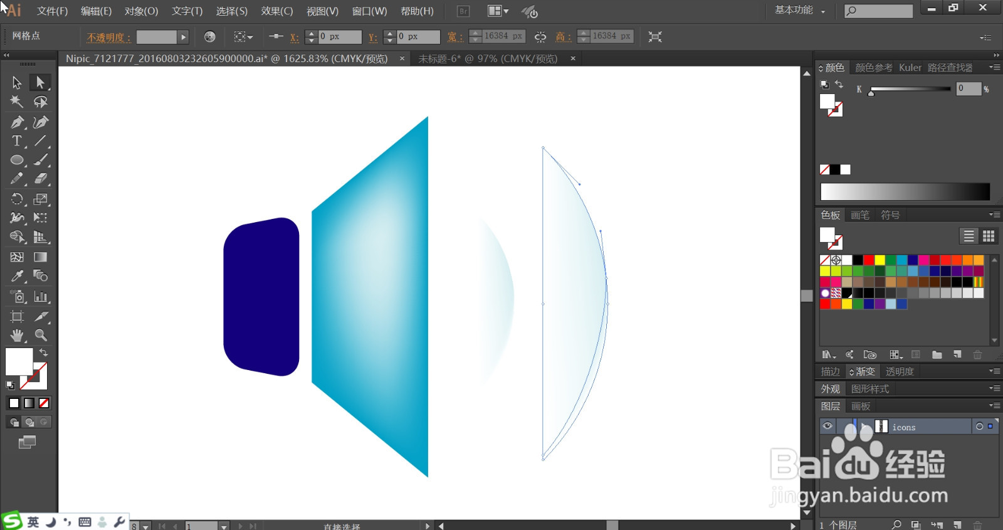
Task: Select the Scale tool
Action: (x=40, y=199)
